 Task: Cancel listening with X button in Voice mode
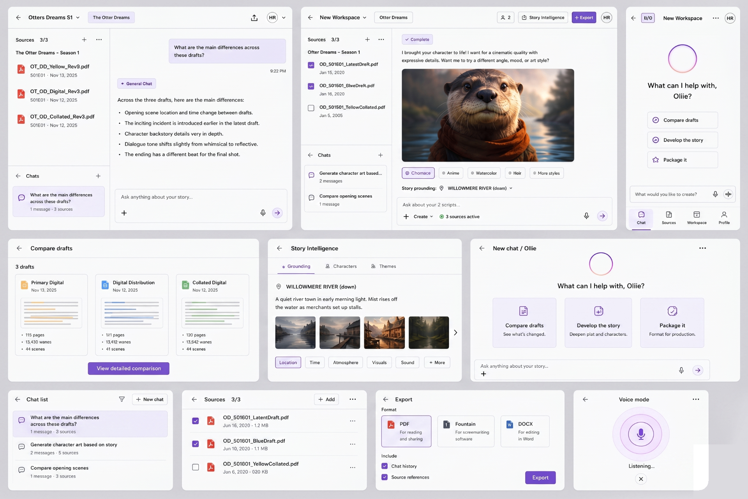click(641, 479)
